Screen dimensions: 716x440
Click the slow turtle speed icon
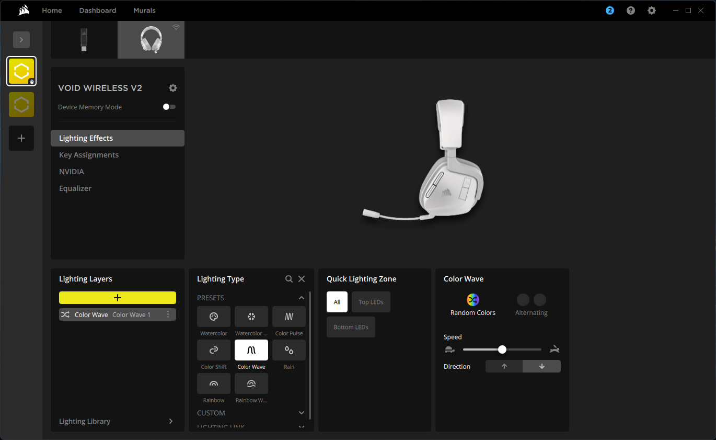pos(449,349)
